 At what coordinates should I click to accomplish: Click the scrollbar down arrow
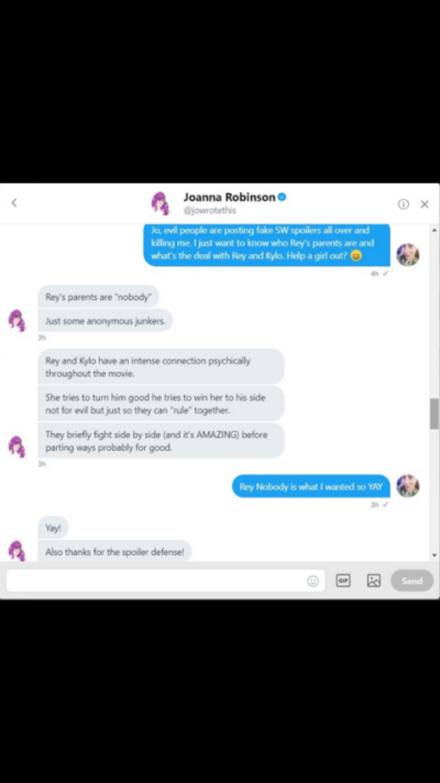pos(434,555)
